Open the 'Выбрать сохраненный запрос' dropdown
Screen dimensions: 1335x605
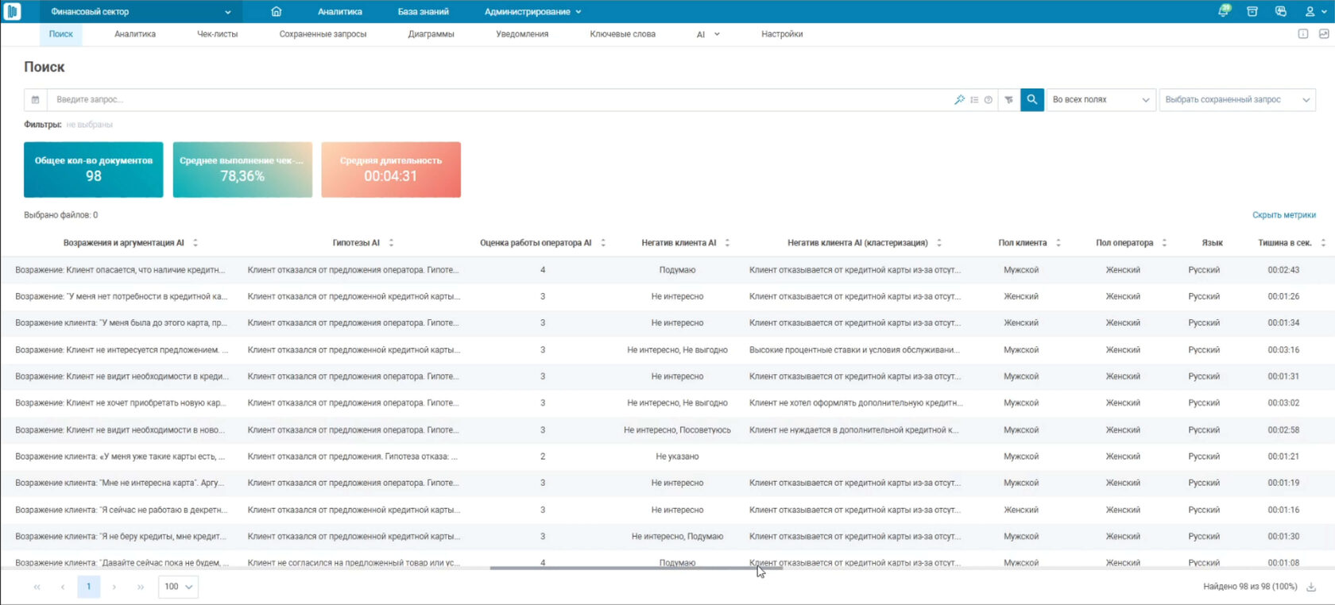(x=1237, y=99)
